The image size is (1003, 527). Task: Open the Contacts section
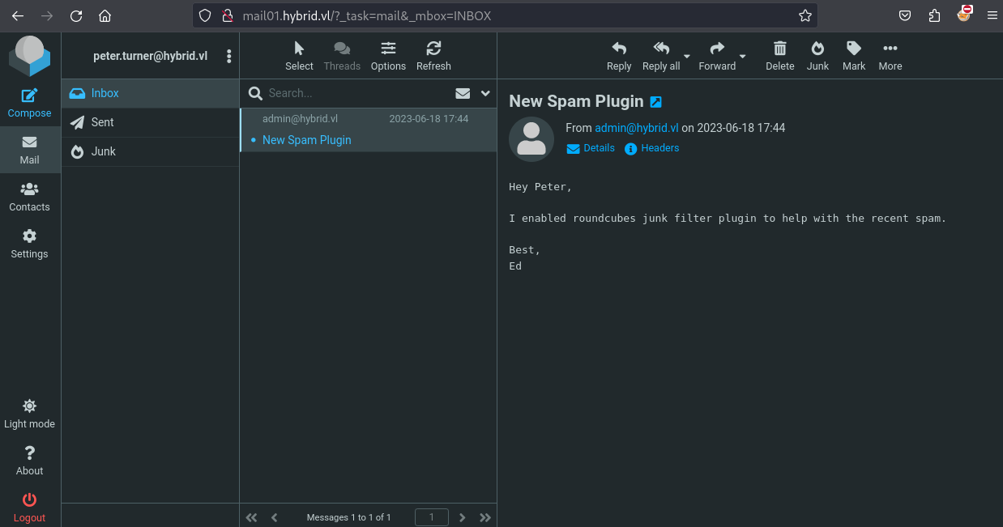coord(29,197)
